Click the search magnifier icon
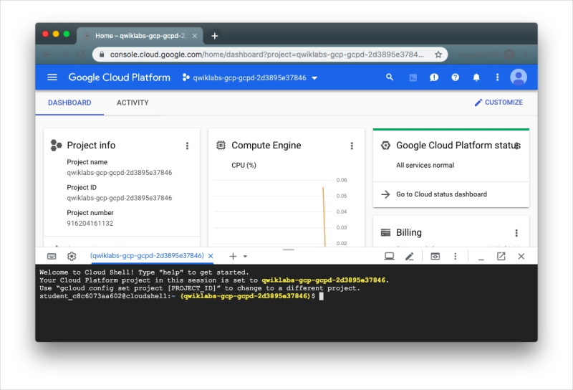 click(x=390, y=77)
